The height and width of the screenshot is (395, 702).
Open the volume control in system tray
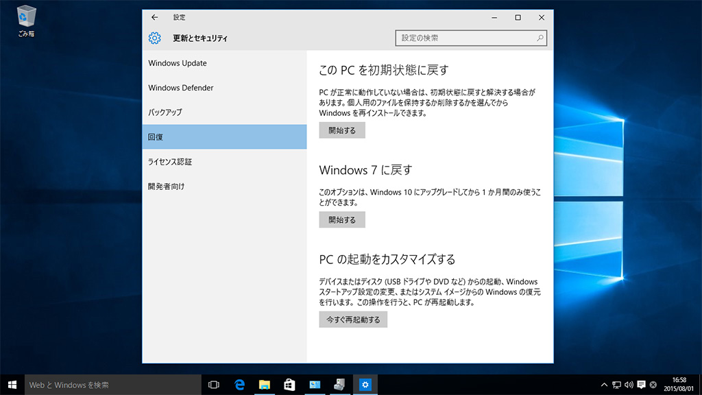[x=629, y=385]
